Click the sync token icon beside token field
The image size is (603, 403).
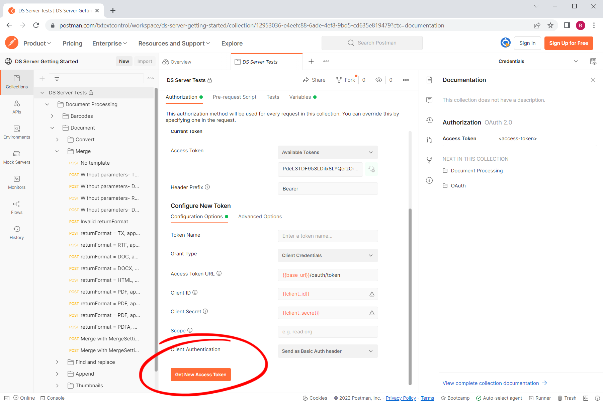coord(372,169)
